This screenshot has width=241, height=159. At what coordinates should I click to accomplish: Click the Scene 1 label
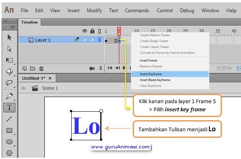(50, 88)
